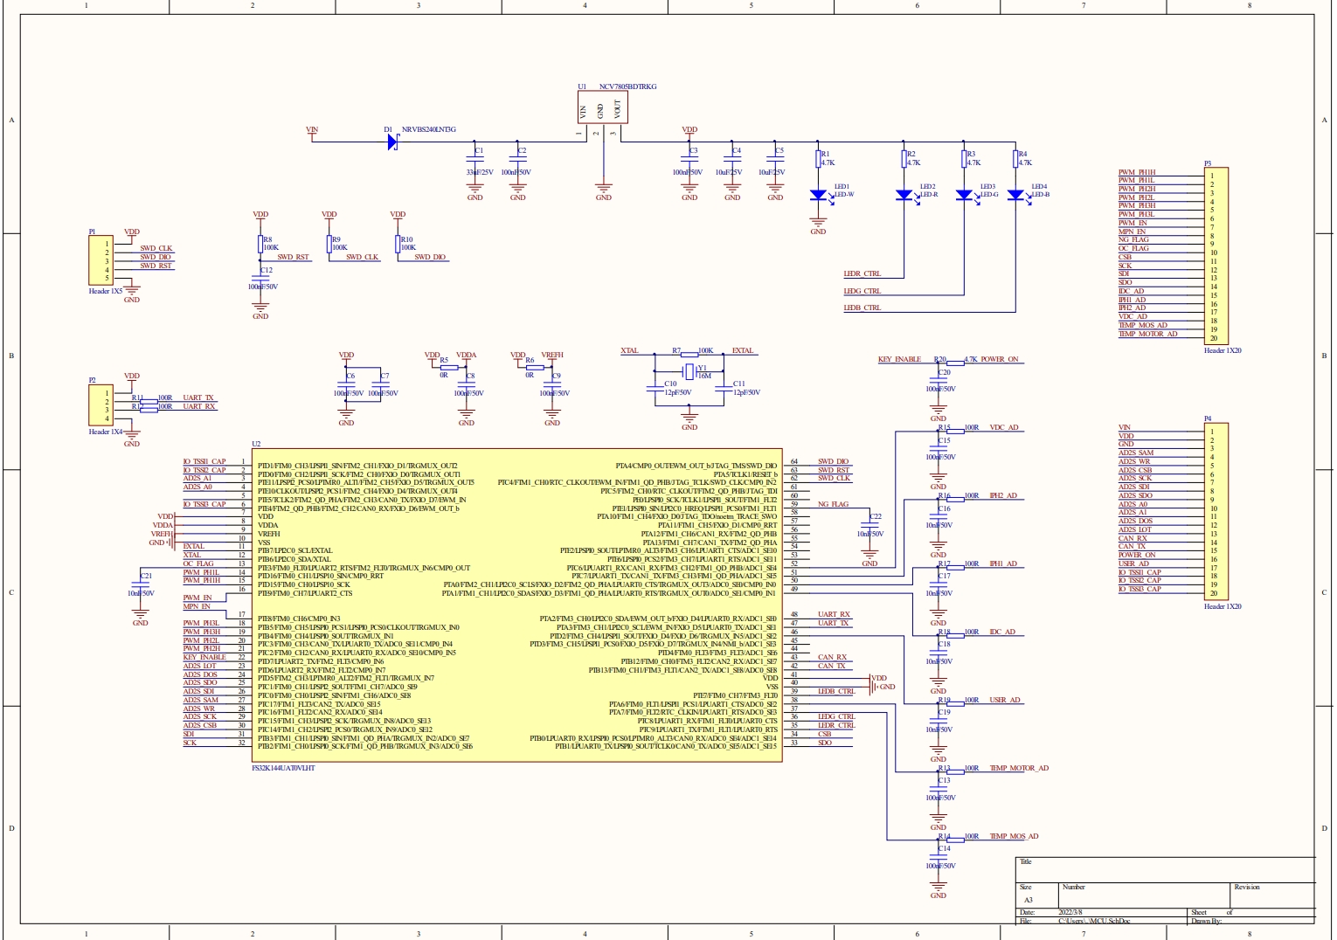Select SWD_CLK net label on P1 header
Image resolution: width=1337 pixels, height=940 pixels.
156,248
